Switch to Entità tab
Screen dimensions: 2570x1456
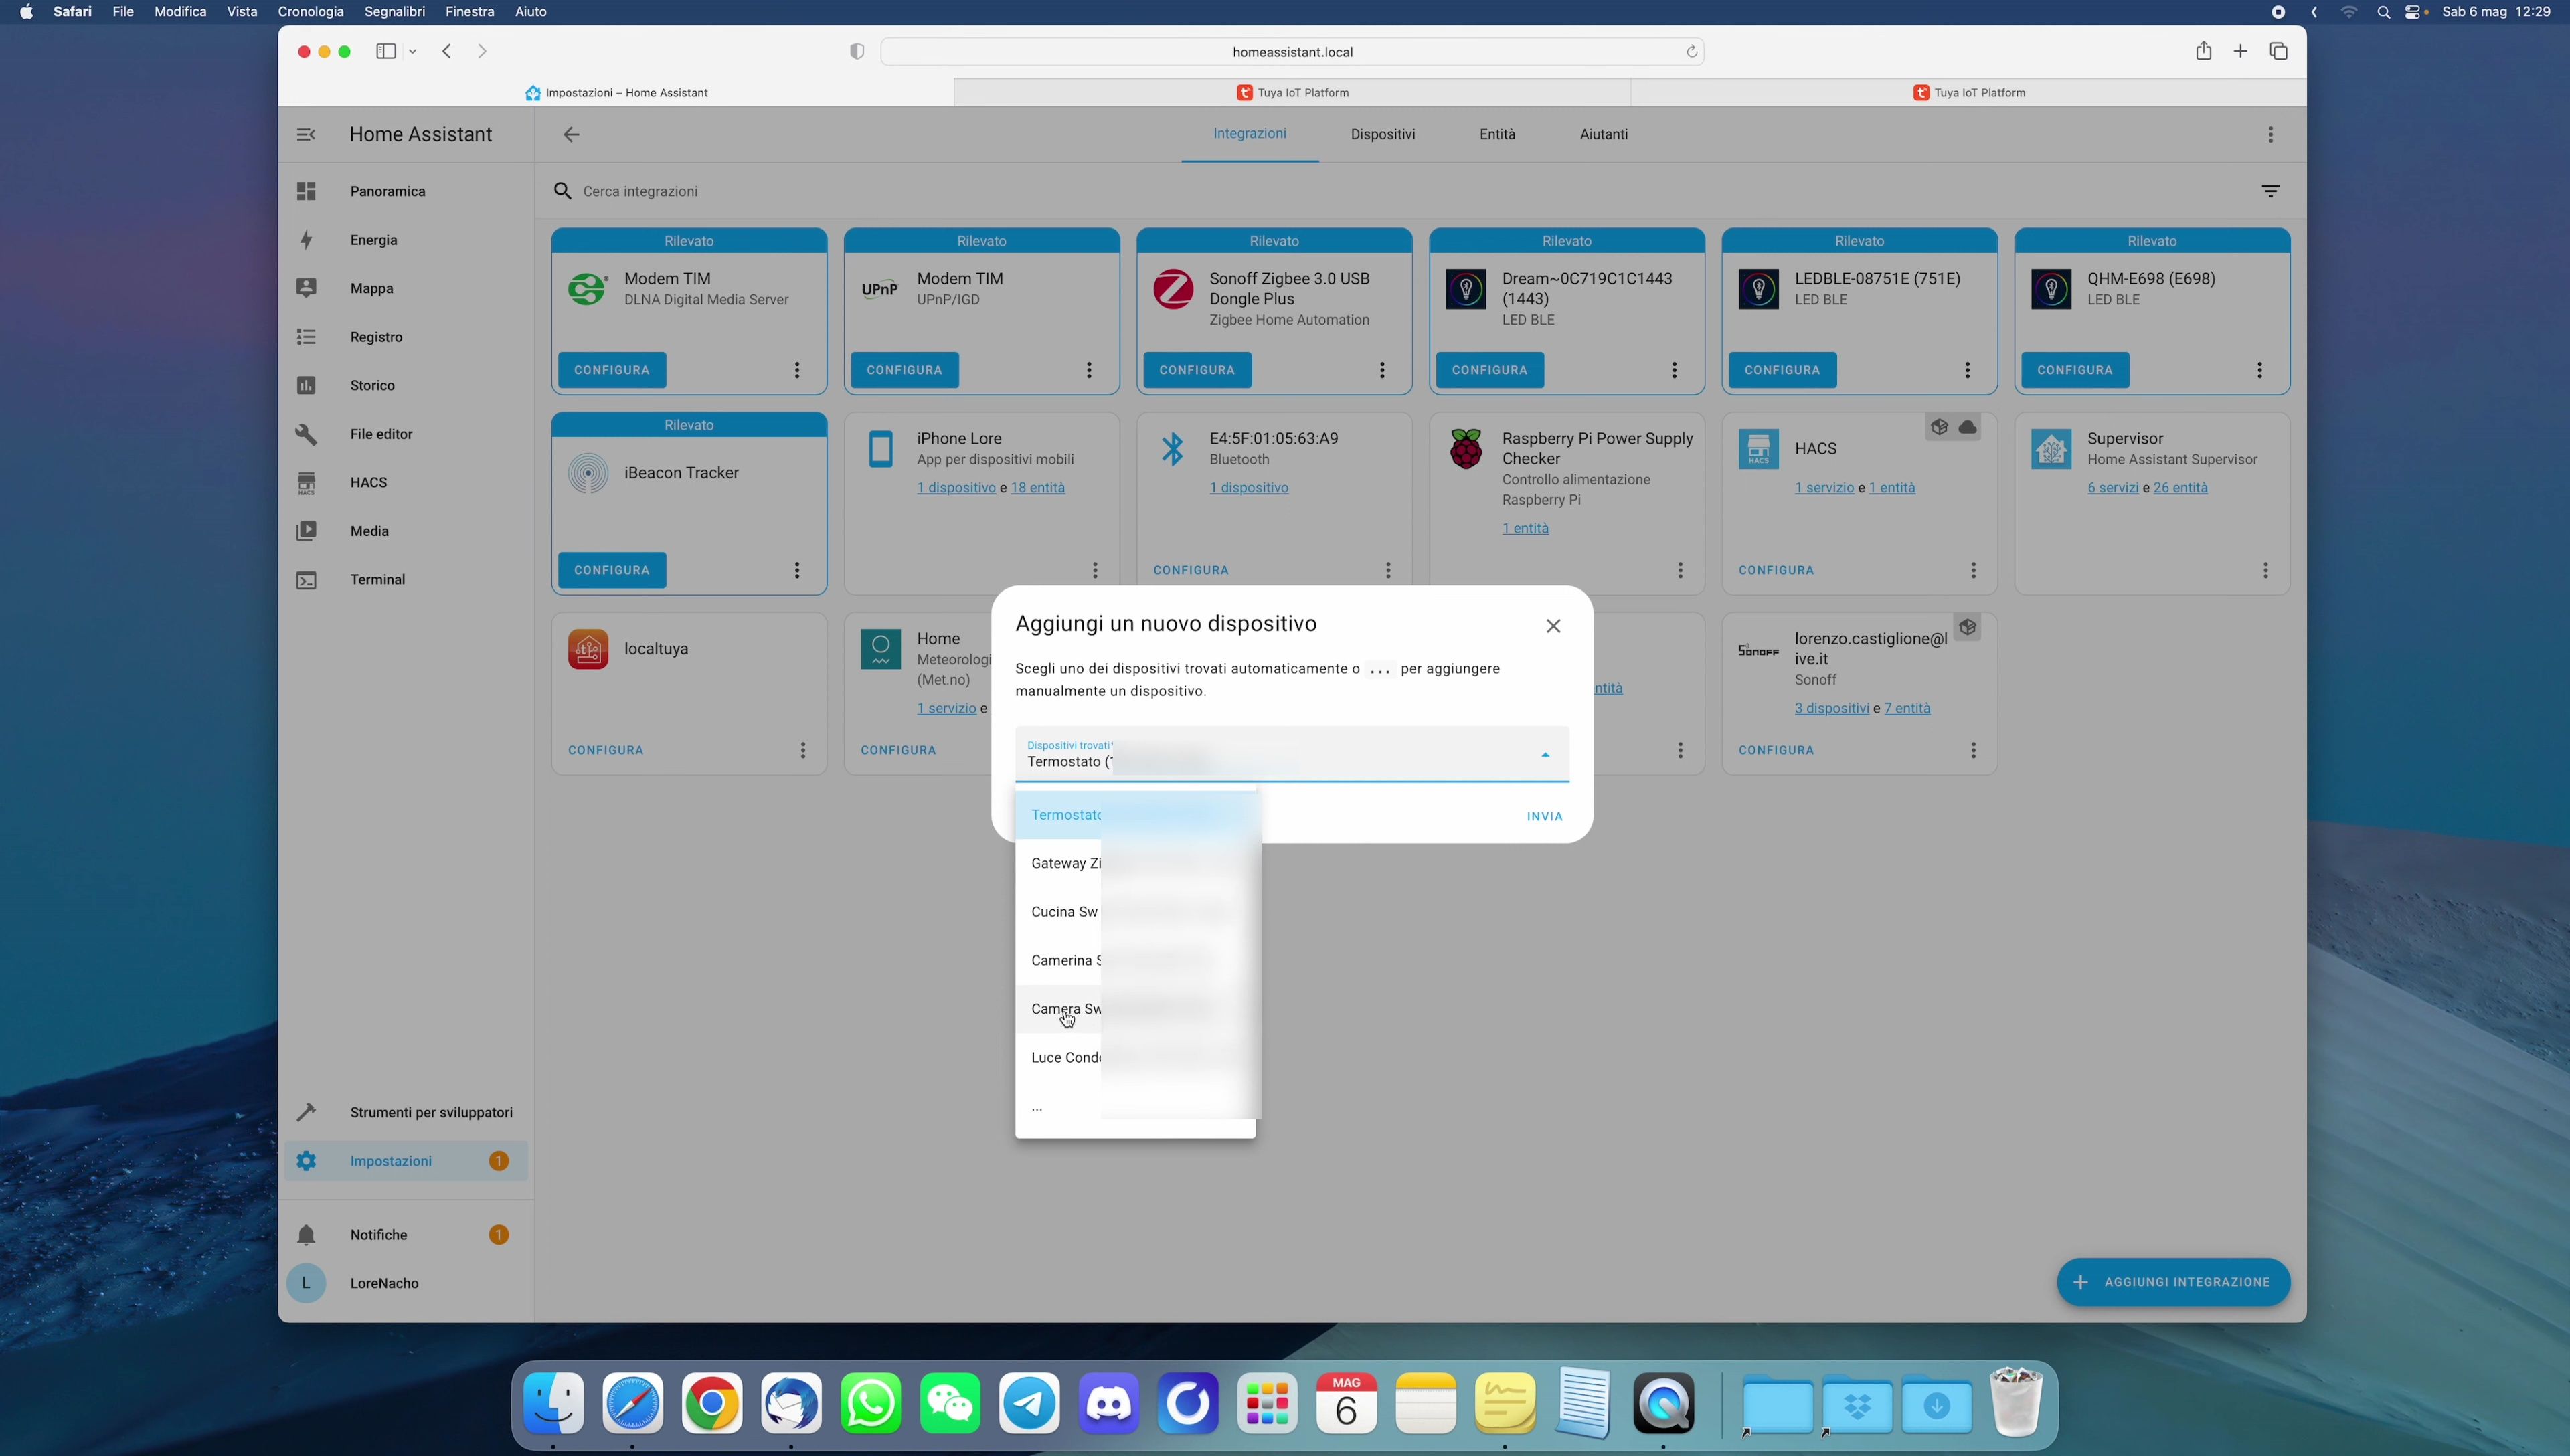pos(1497,134)
